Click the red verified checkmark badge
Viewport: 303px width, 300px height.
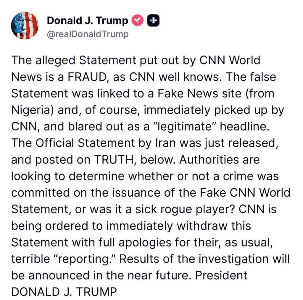(x=137, y=21)
